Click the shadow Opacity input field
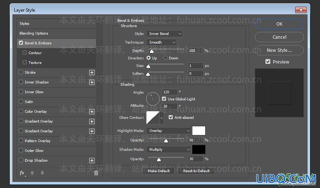 pos(195,159)
